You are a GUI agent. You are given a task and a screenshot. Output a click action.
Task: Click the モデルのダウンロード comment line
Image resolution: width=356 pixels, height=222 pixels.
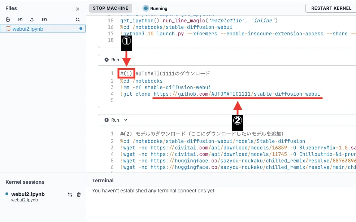pyautogui.click(x=202, y=134)
